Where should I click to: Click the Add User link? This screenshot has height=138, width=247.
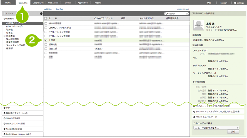coord(48,9)
